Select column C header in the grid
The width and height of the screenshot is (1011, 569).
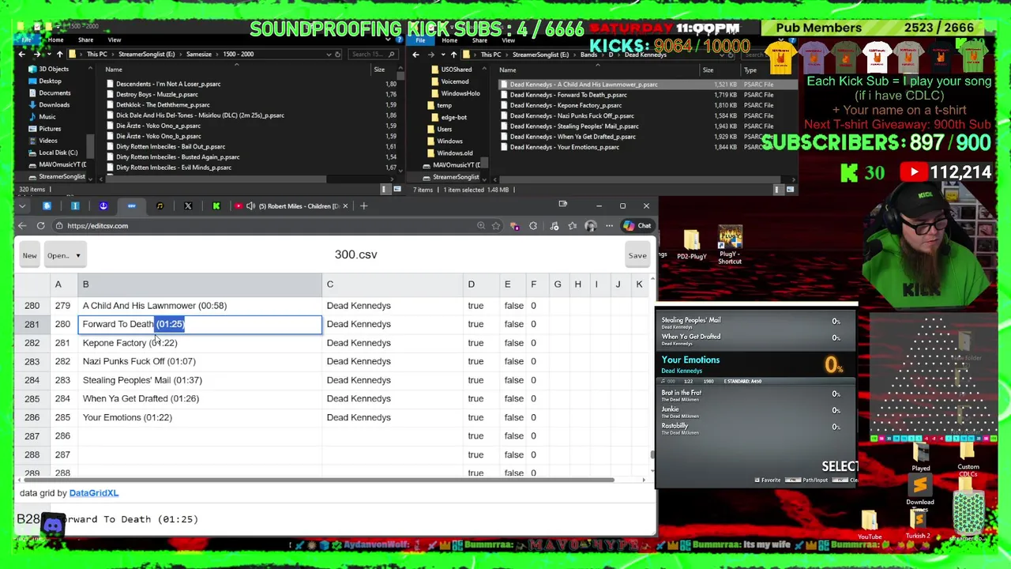click(392, 284)
